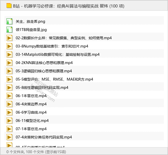This screenshot has height=155, width=168.
Task: Click video icon for 07-1本章总览.mp4
Action: (9, 129)
